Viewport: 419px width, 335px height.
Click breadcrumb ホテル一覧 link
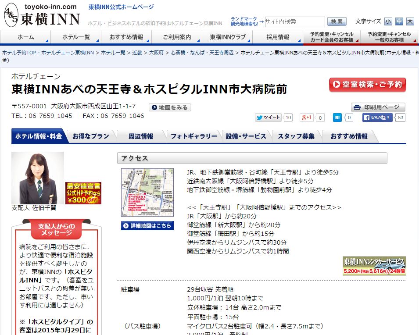coord(113,53)
